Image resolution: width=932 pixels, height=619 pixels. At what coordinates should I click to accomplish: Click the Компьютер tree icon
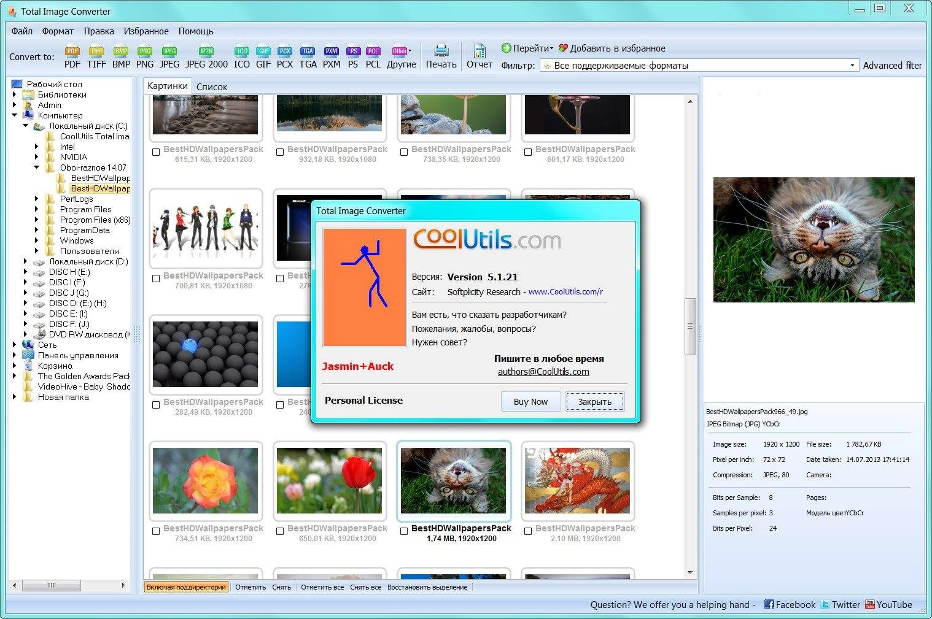tap(28, 115)
